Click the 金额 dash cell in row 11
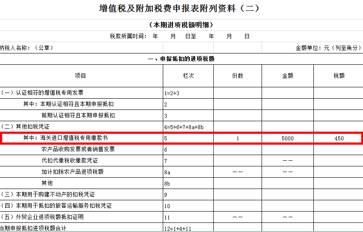The image size is (363, 232). [288, 217]
